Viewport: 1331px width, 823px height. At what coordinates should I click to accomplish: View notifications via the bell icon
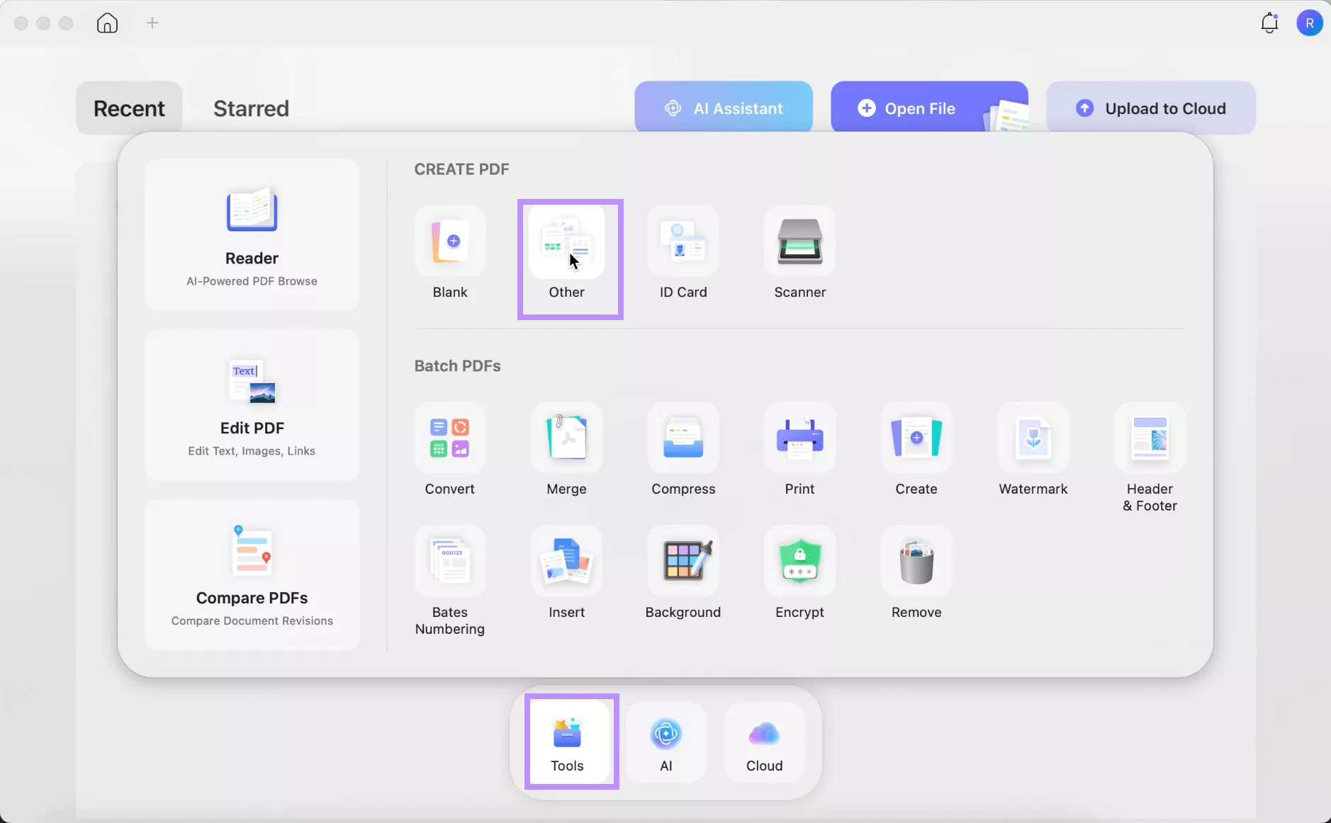1269,23
